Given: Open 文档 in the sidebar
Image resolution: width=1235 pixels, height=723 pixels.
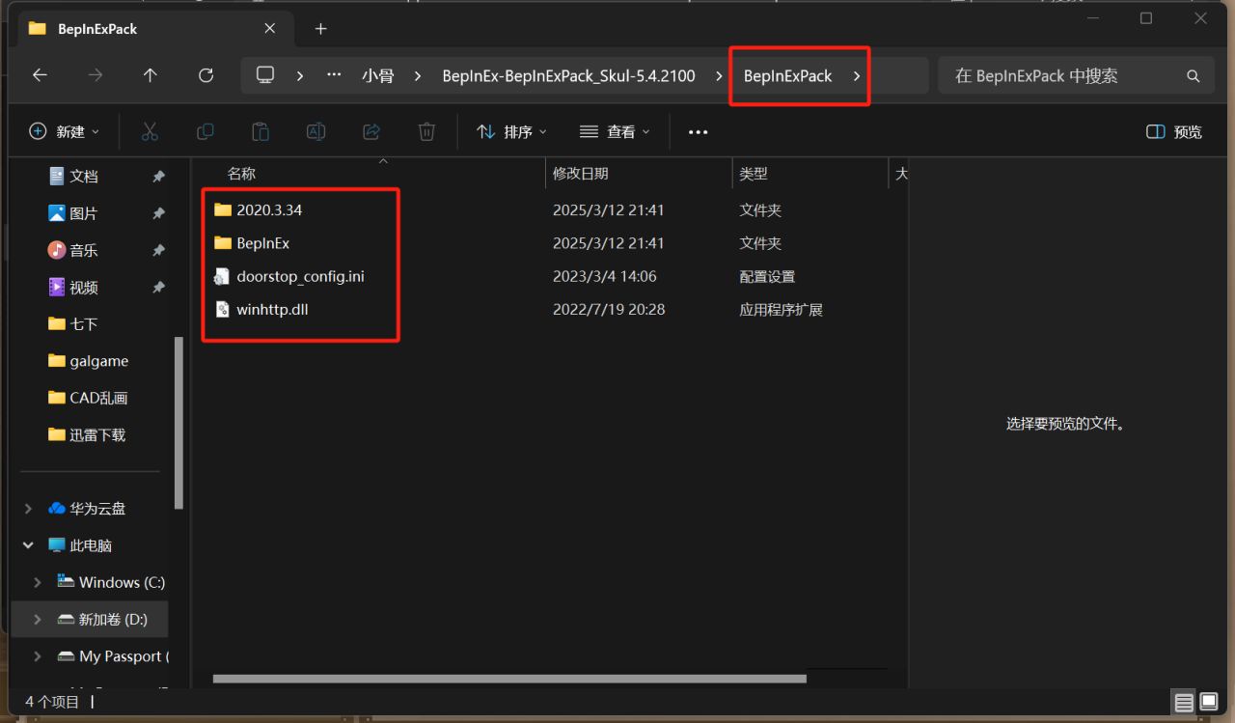Looking at the screenshot, I should 84,177.
